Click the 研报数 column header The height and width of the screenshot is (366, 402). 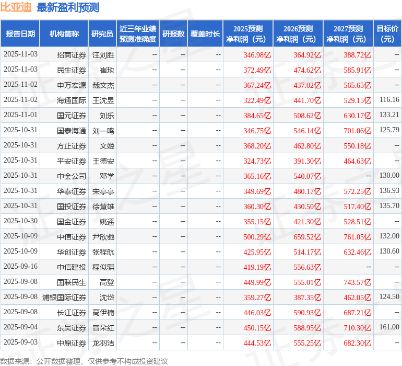tap(173, 33)
